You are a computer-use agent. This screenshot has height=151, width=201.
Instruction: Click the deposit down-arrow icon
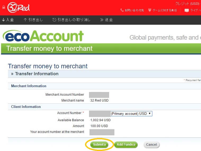tap(3, 20)
